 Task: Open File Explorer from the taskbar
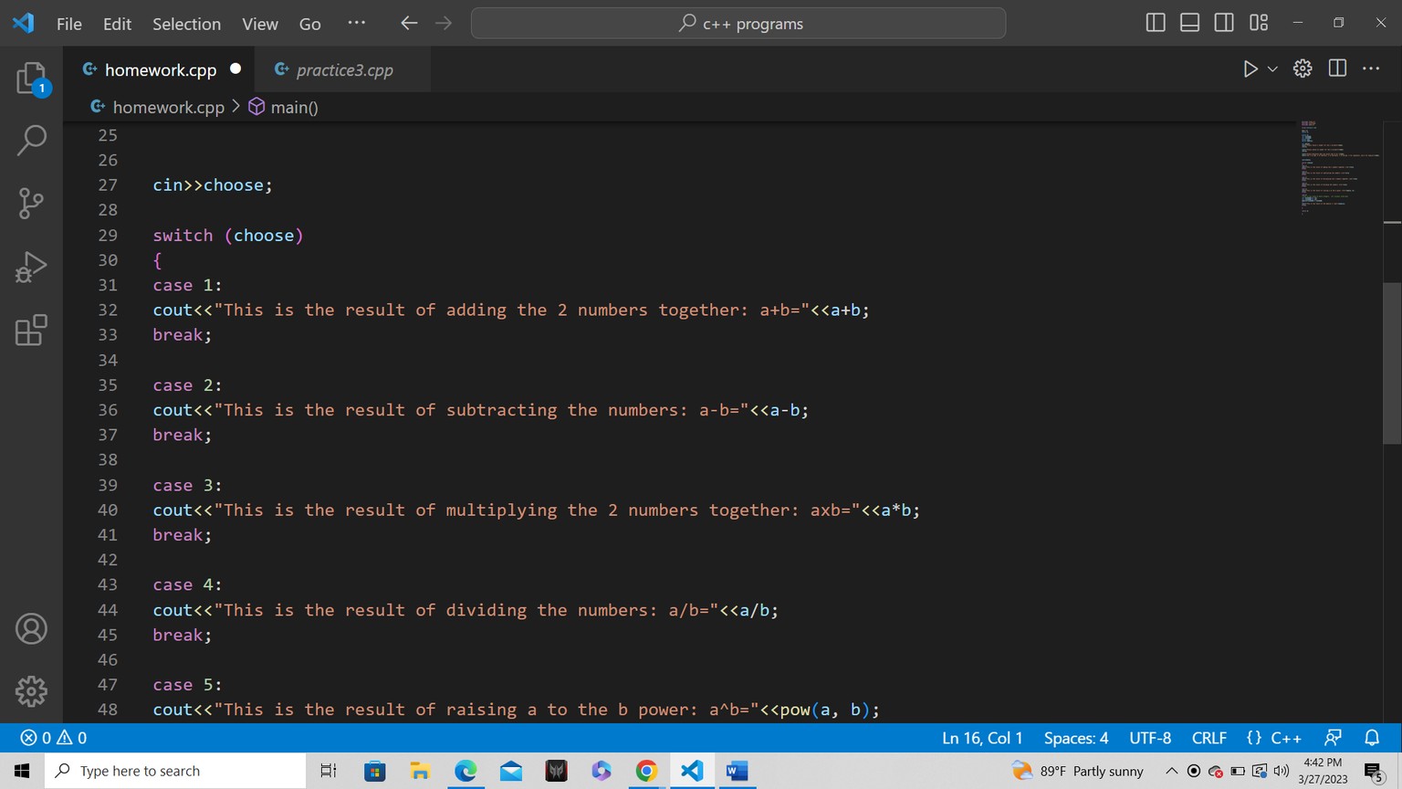pos(420,771)
